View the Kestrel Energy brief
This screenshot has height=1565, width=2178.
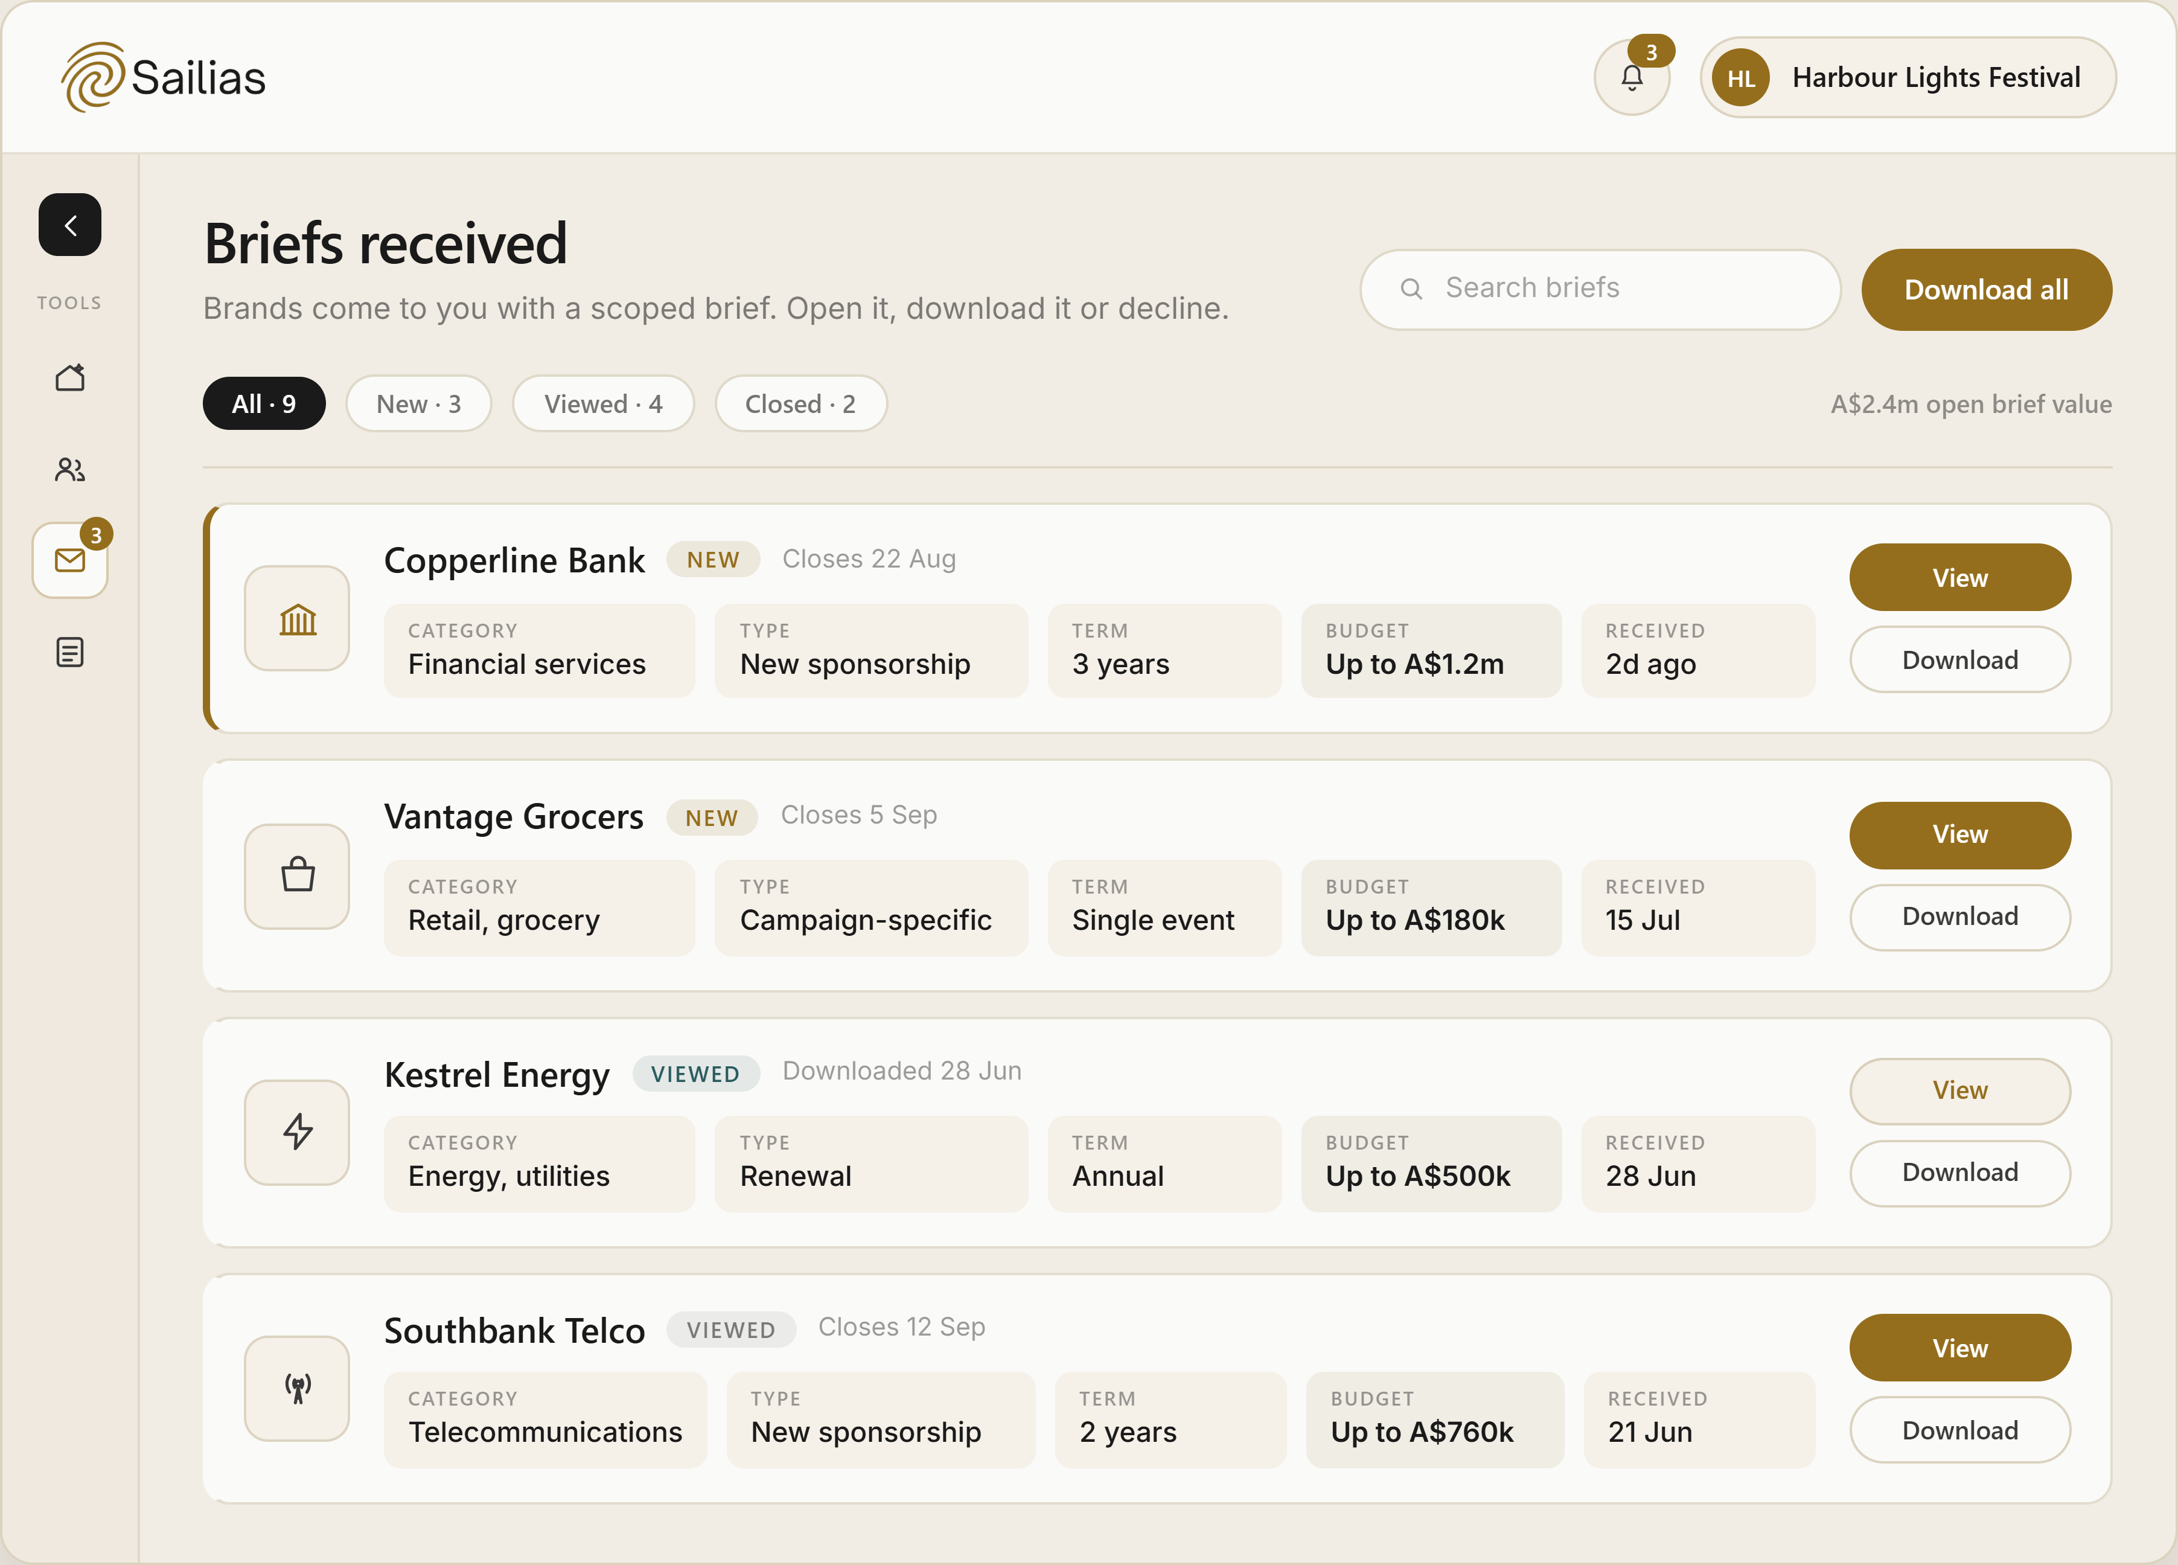(1960, 1090)
